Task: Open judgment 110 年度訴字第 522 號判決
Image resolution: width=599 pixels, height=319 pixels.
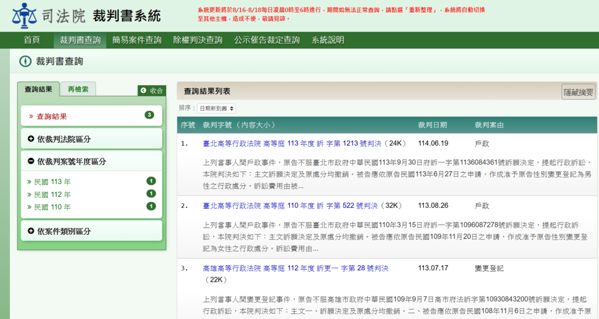Action: click(290, 206)
